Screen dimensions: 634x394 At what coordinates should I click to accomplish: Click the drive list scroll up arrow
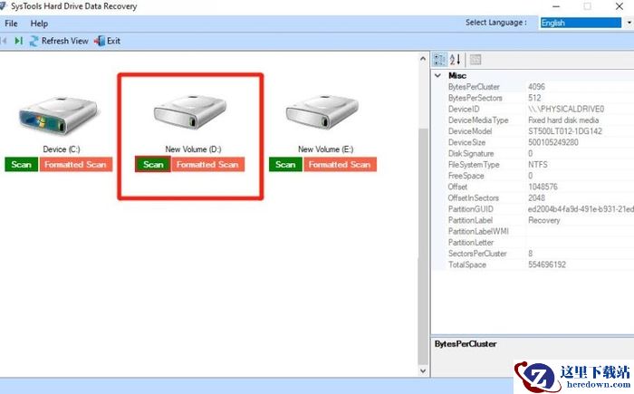[x=423, y=59]
